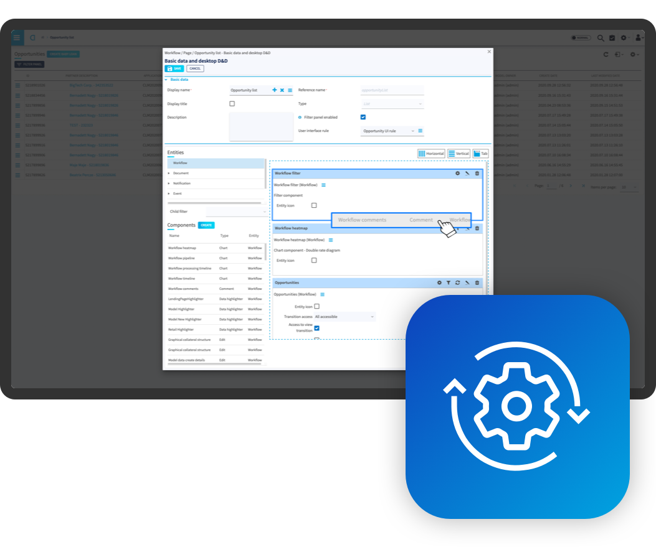656x560 pixels.
Task: Click trash icon on Opportunities panel
Action: click(477, 282)
